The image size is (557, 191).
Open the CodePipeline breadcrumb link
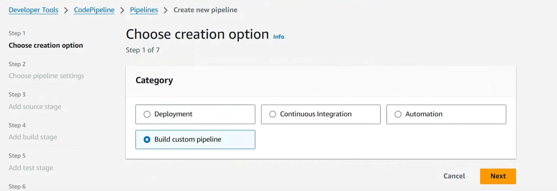[x=94, y=10]
